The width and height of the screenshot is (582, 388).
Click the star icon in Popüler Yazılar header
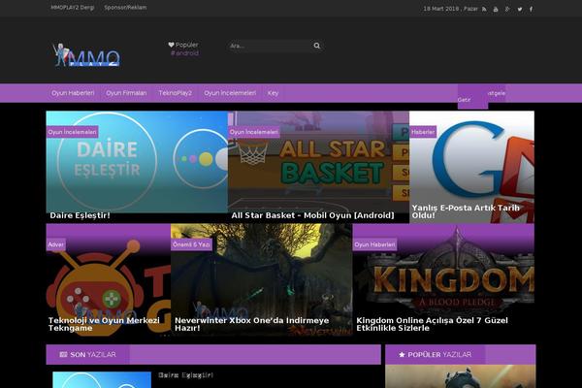pos(402,355)
